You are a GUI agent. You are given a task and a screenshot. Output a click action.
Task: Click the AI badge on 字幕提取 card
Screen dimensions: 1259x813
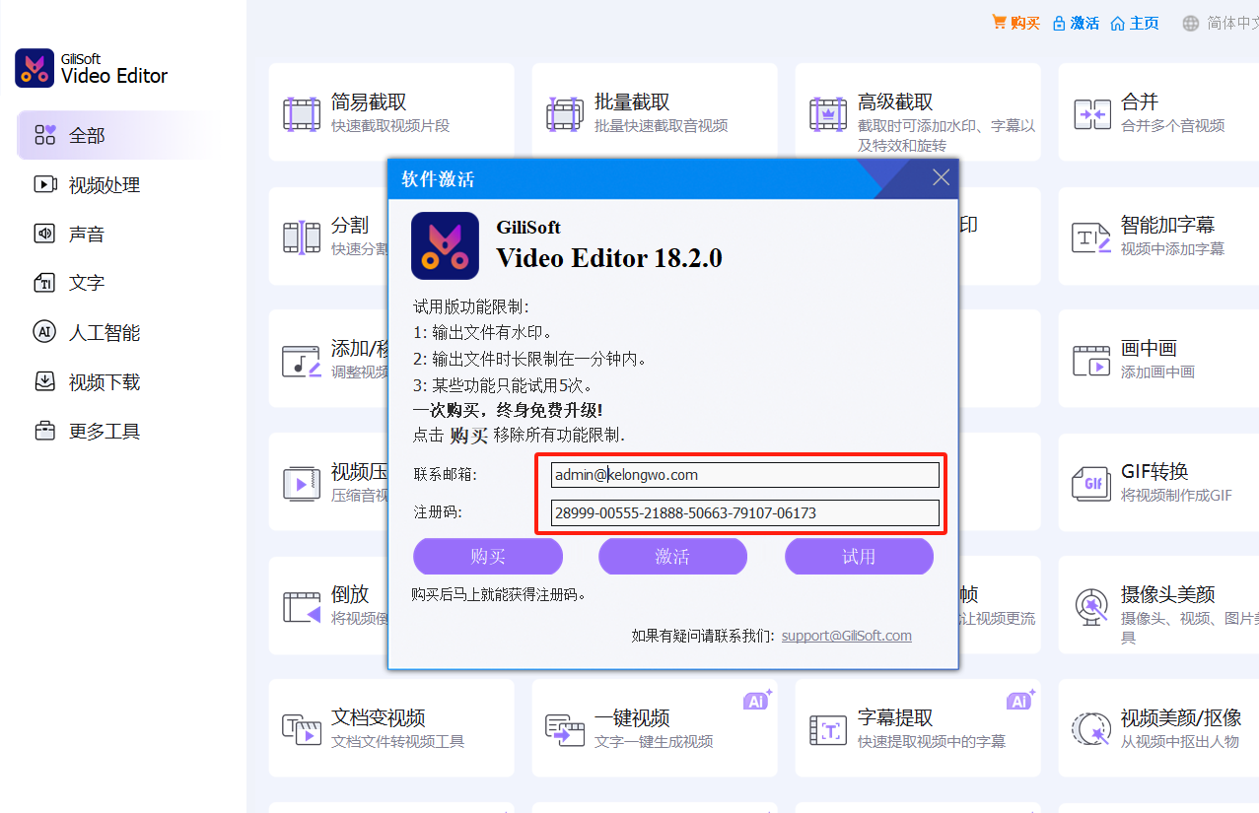1021,701
